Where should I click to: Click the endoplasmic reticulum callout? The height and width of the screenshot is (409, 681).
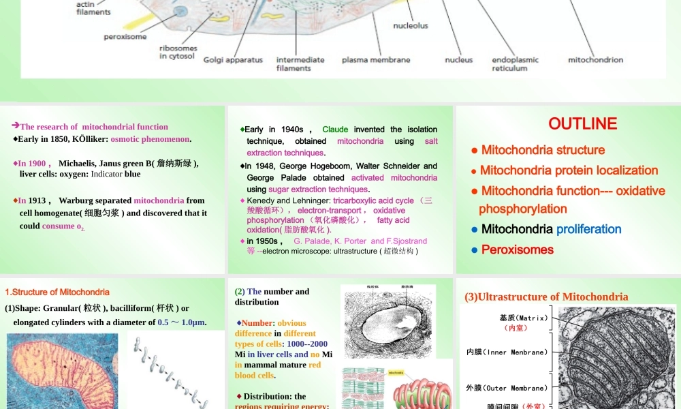(515, 63)
